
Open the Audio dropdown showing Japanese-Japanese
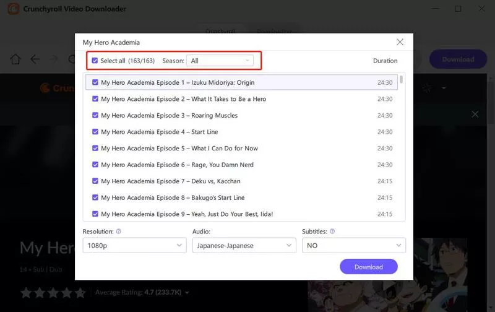(244, 245)
